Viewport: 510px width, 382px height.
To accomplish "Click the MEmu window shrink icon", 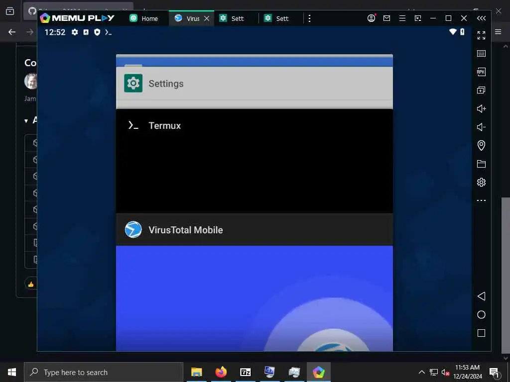I will (418, 18).
